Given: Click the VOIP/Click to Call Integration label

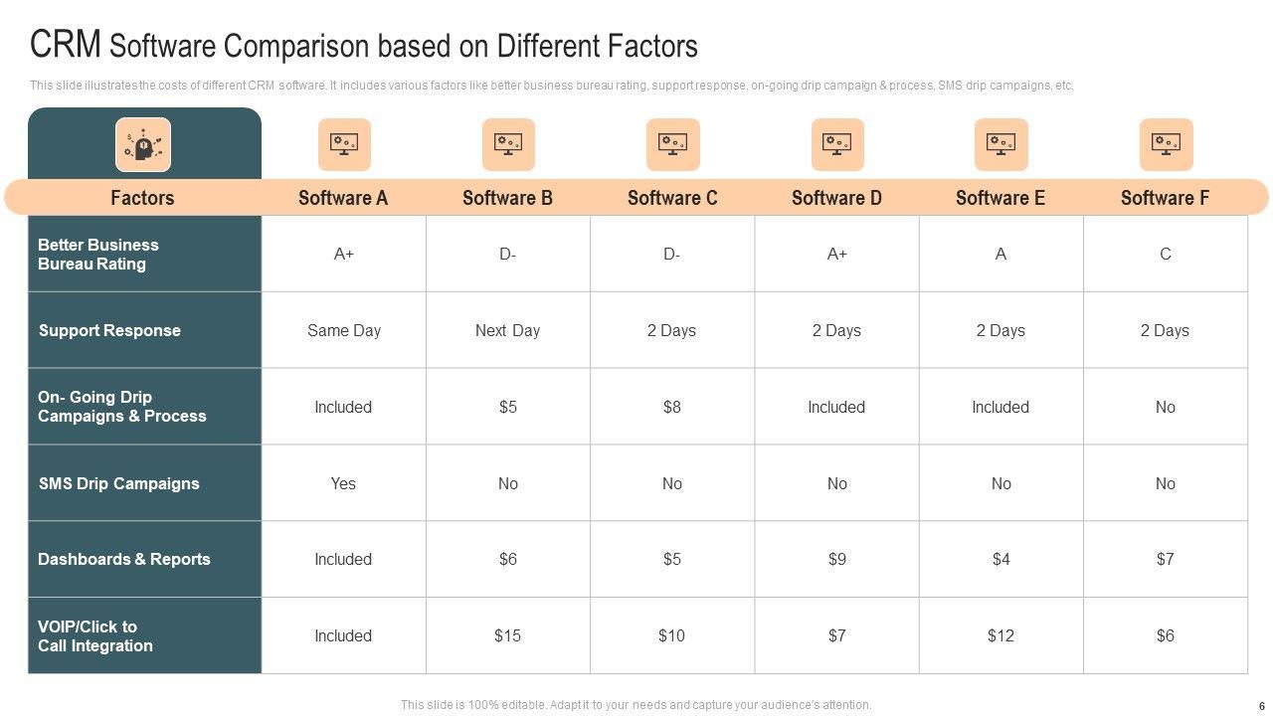Looking at the screenshot, I should pyautogui.click(x=95, y=636).
